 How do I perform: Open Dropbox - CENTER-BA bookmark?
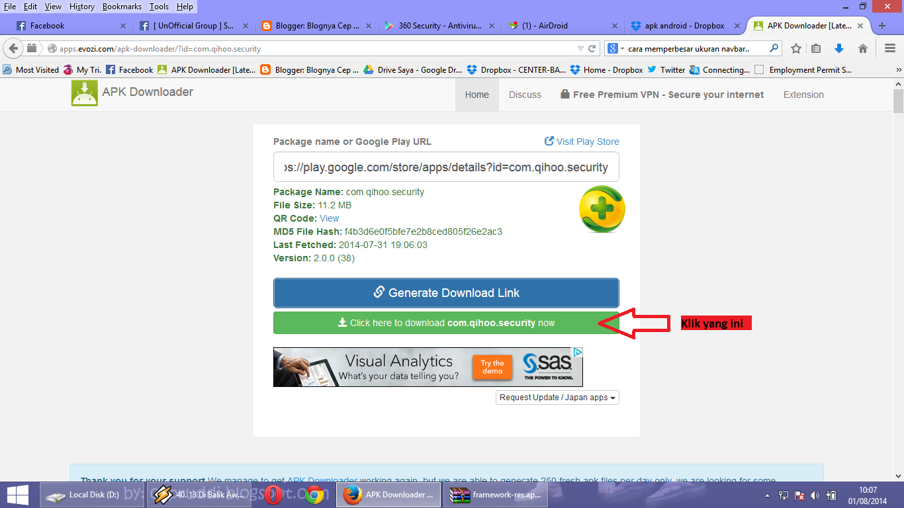click(x=516, y=69)
